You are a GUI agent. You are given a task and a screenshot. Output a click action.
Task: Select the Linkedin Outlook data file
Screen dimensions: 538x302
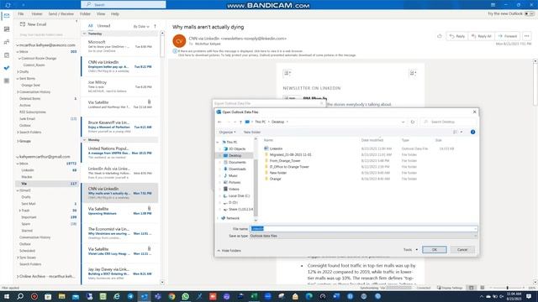click(x=276, y=148)
